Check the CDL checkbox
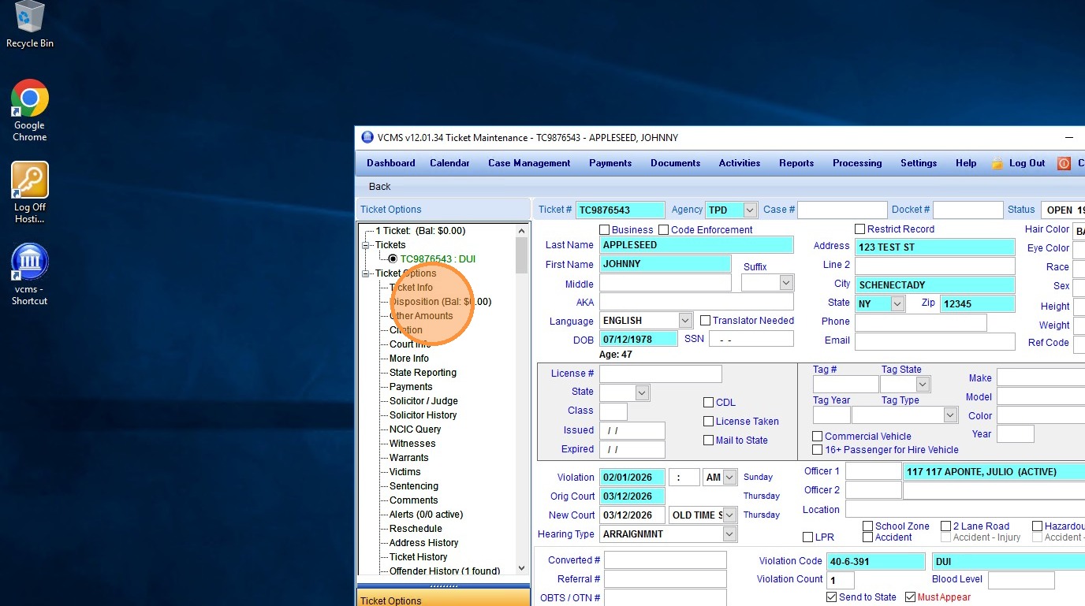The width and height of the screenshot is (1085, 606). point(708,403)
